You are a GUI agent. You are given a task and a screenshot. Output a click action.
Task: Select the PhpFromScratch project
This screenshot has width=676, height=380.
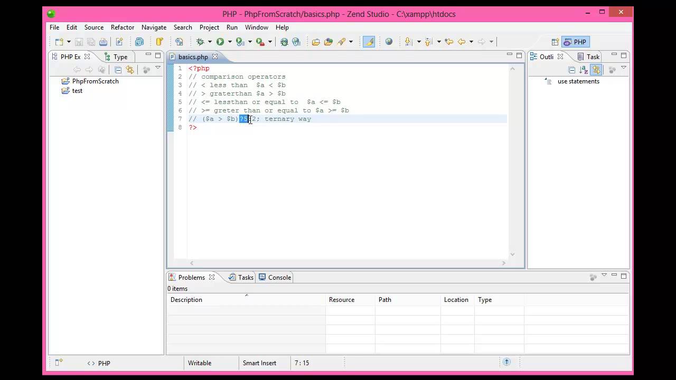(90, 81)
